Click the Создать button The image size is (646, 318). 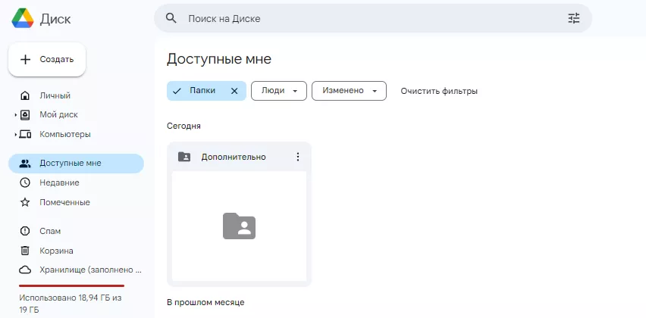(47, 60)
